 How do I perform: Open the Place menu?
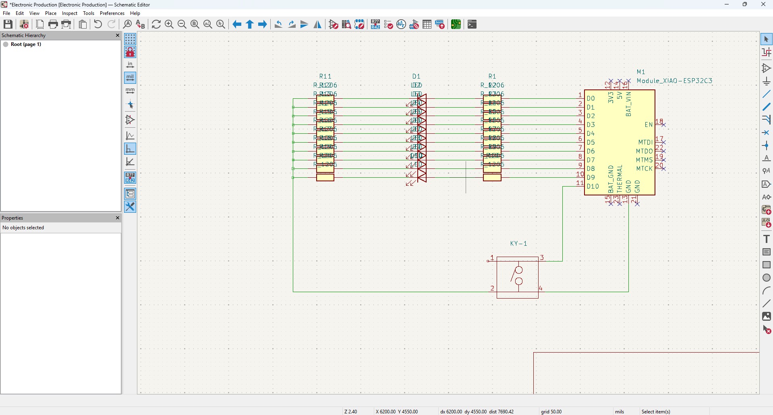click(51, 13)
